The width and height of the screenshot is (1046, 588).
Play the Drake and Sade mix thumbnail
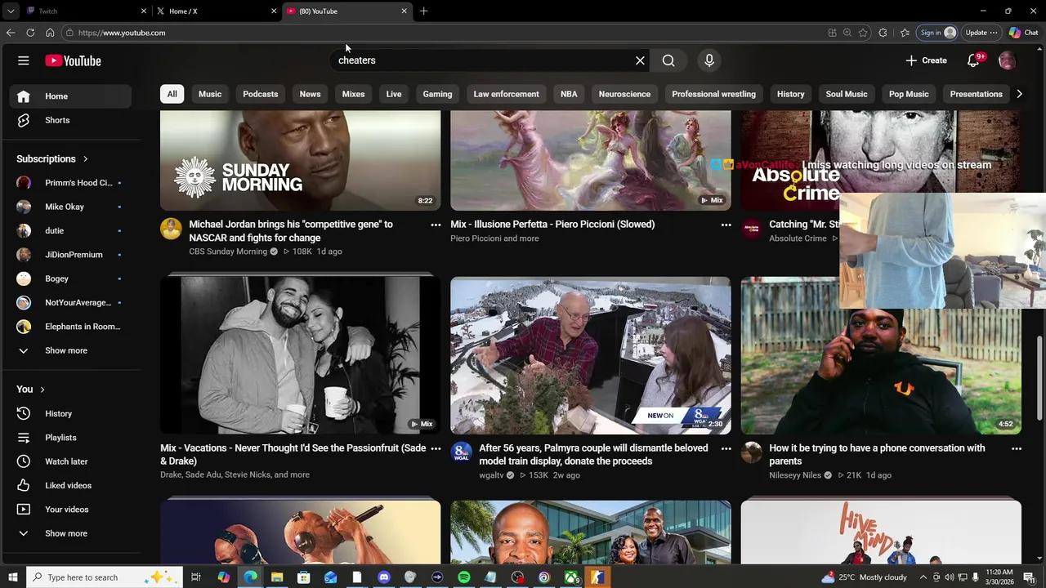300,355
